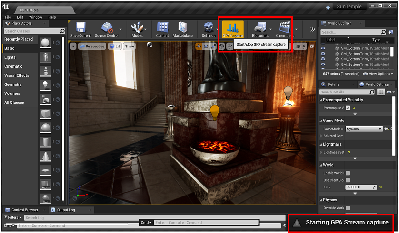Select the Plane shape thumbnail
399x233 pixels.
pos(46,170)
